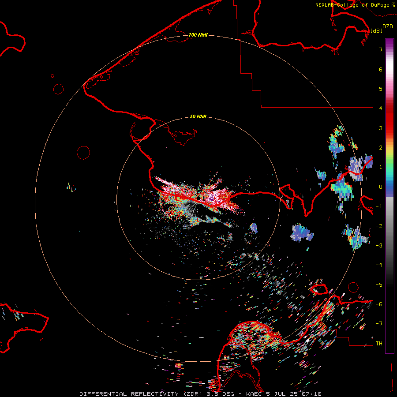
Task: Click the KAEC radar station identifier
Action: point(255,394)
